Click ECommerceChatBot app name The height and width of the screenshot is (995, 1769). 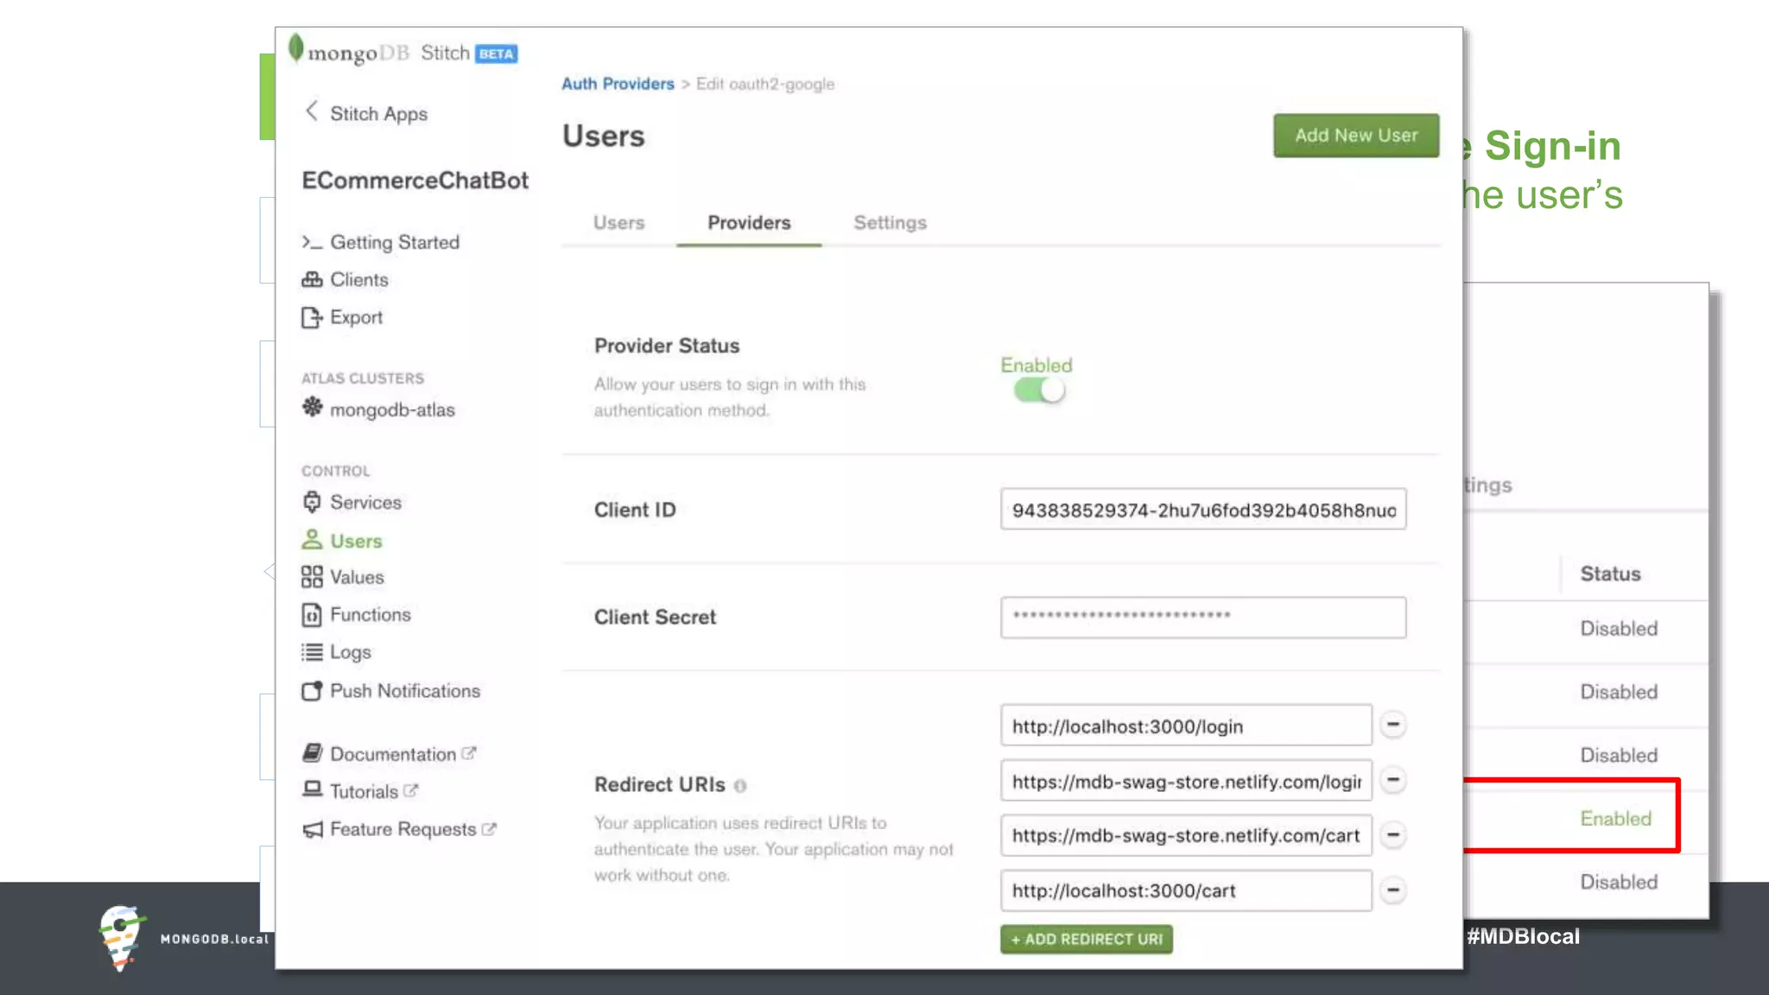(415, 181)
